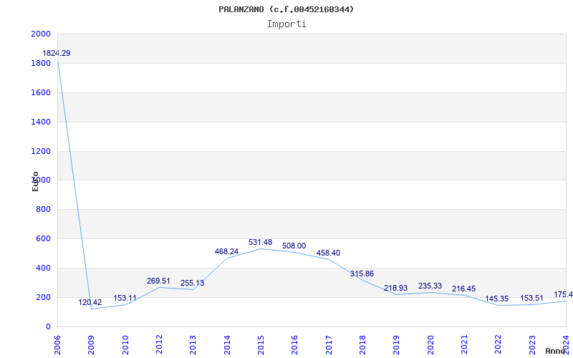Select data label 269.51

coord(158,281)
